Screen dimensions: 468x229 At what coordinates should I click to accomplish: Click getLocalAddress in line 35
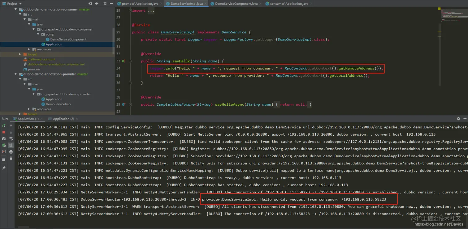pyautogui.click(x=346, y=75)
